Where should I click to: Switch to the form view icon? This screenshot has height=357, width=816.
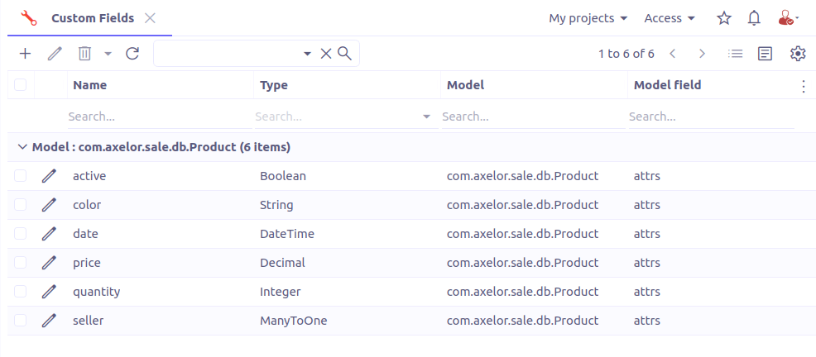[766, 54]
